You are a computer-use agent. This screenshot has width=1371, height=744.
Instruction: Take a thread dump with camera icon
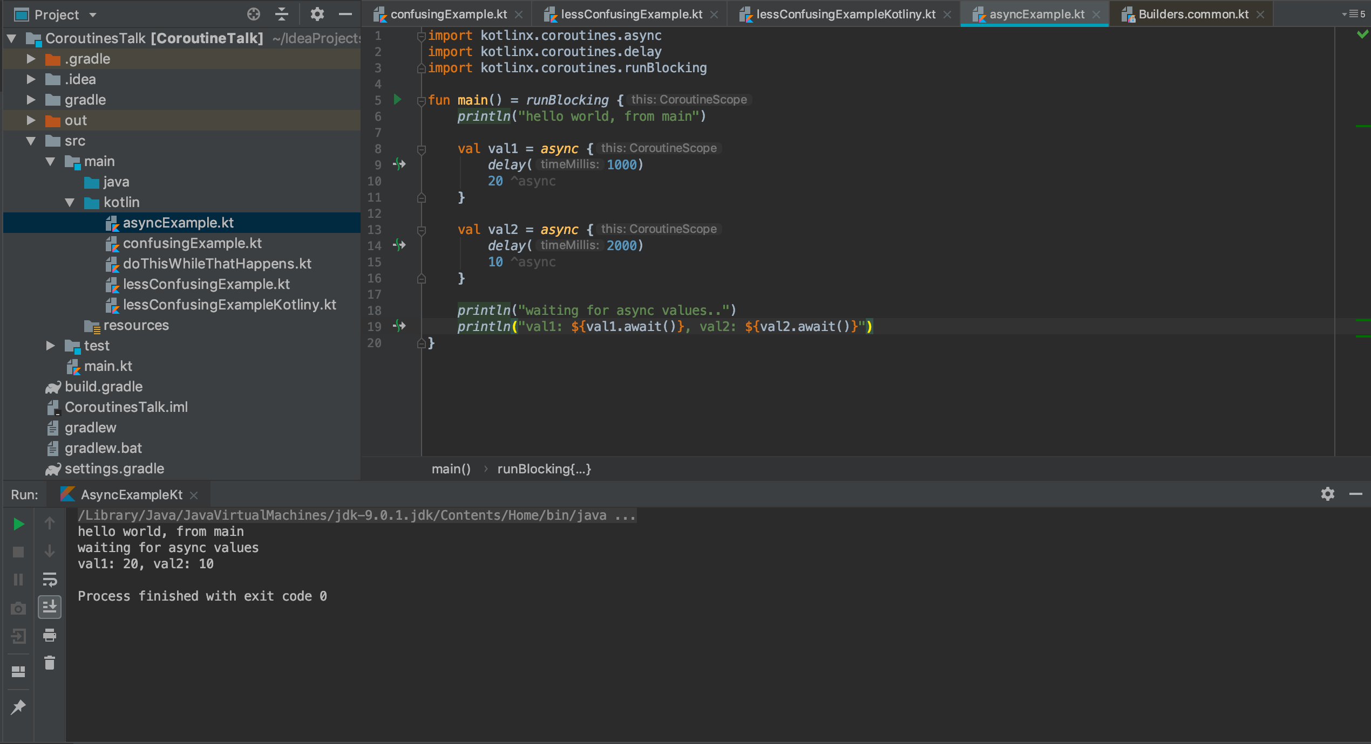coord(18,607)
